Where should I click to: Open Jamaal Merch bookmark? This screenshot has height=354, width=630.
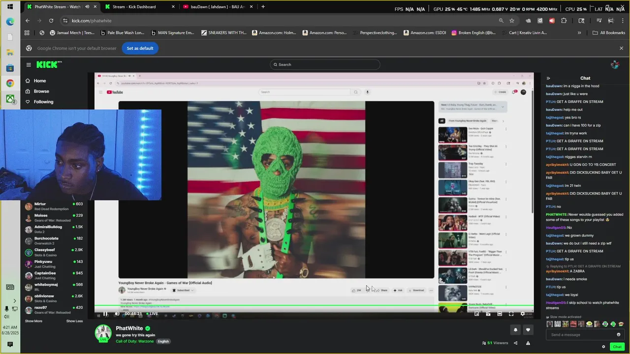tap(72, 33)
